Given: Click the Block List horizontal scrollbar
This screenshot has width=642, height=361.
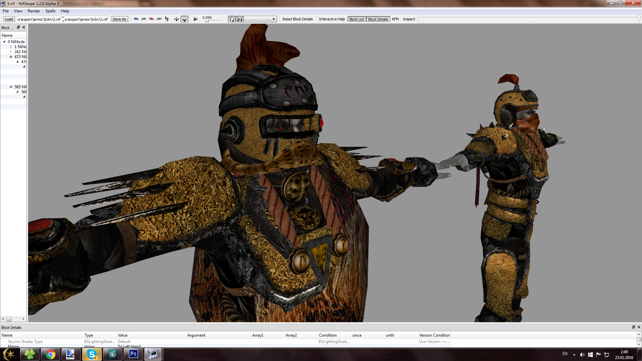Looking at the screenshot, I should 13,319.
